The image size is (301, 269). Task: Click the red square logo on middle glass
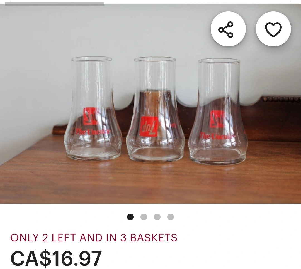coord(149,127)
